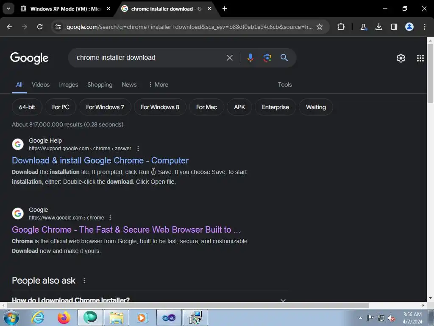
Task: Open the tab search dropdown arrow
Action: tap(8, 8)
